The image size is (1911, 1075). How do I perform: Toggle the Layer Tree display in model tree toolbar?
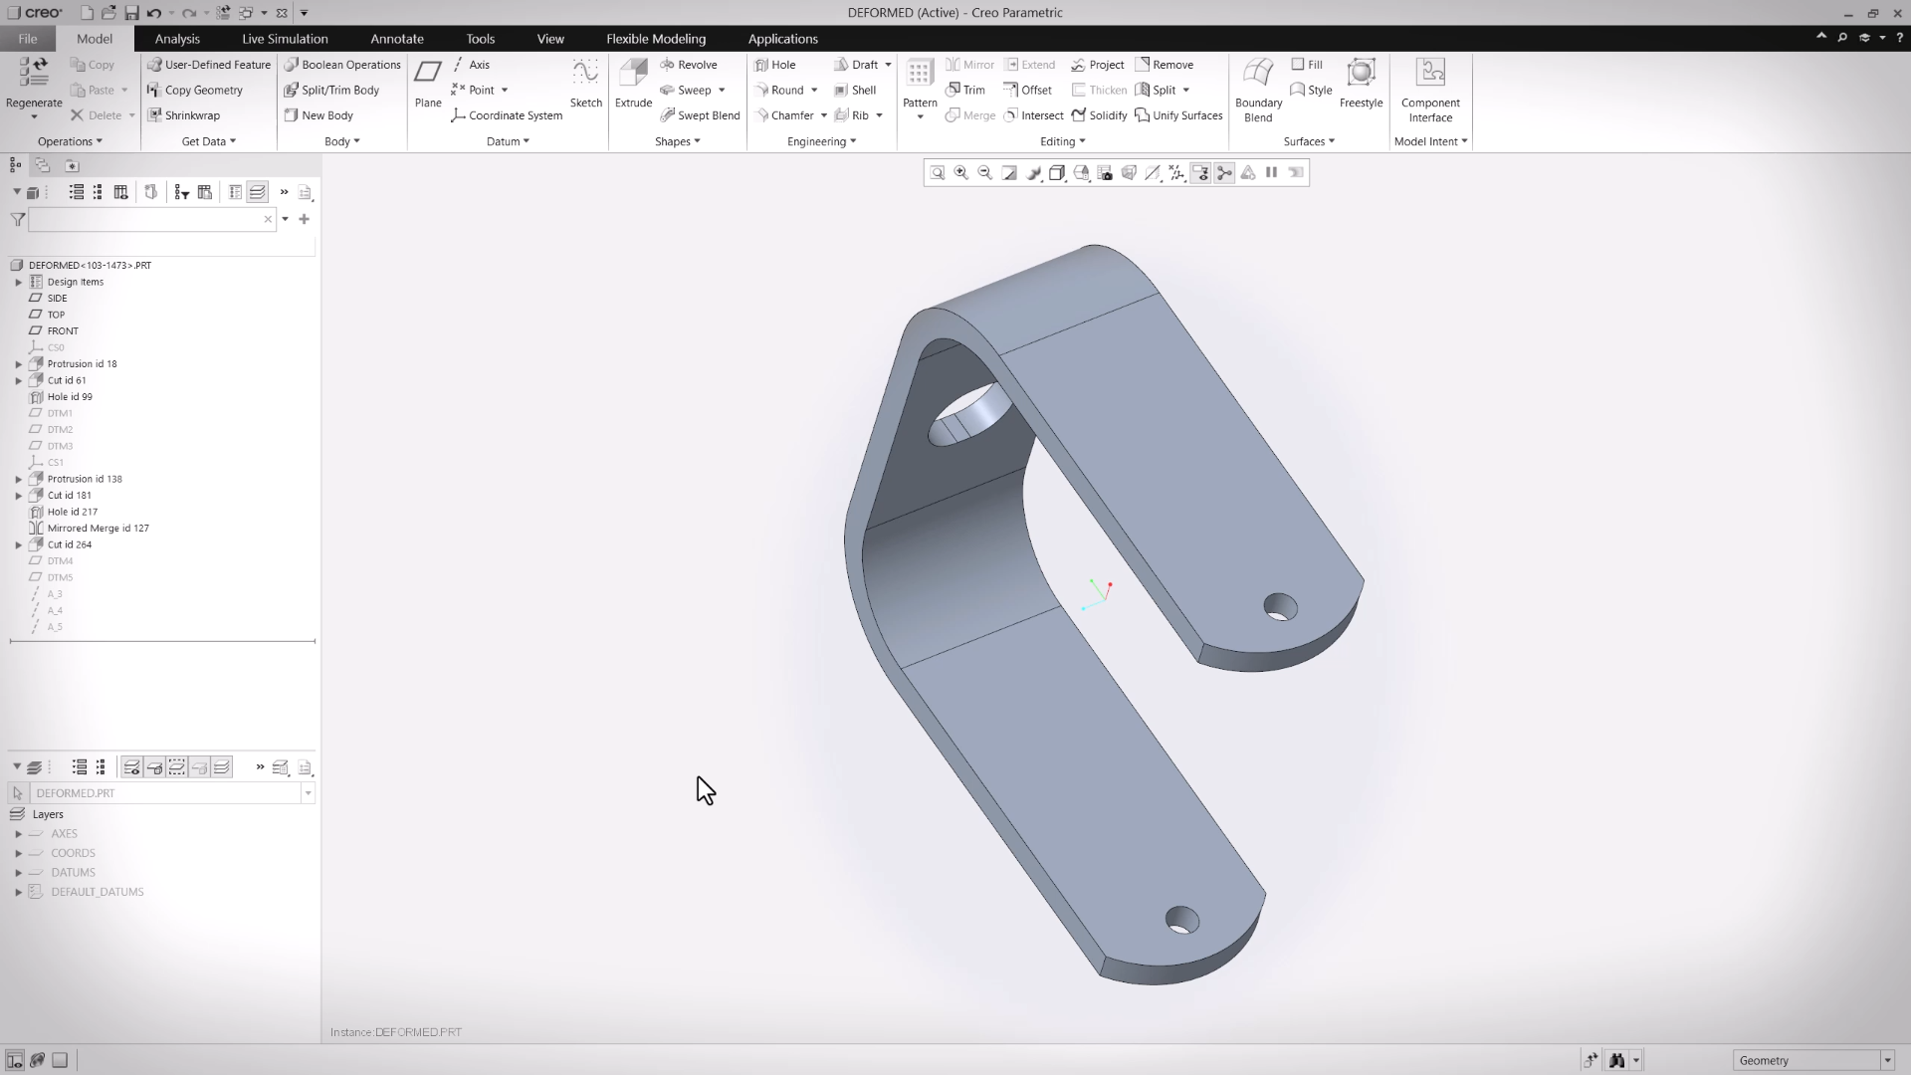pos(258,192)
